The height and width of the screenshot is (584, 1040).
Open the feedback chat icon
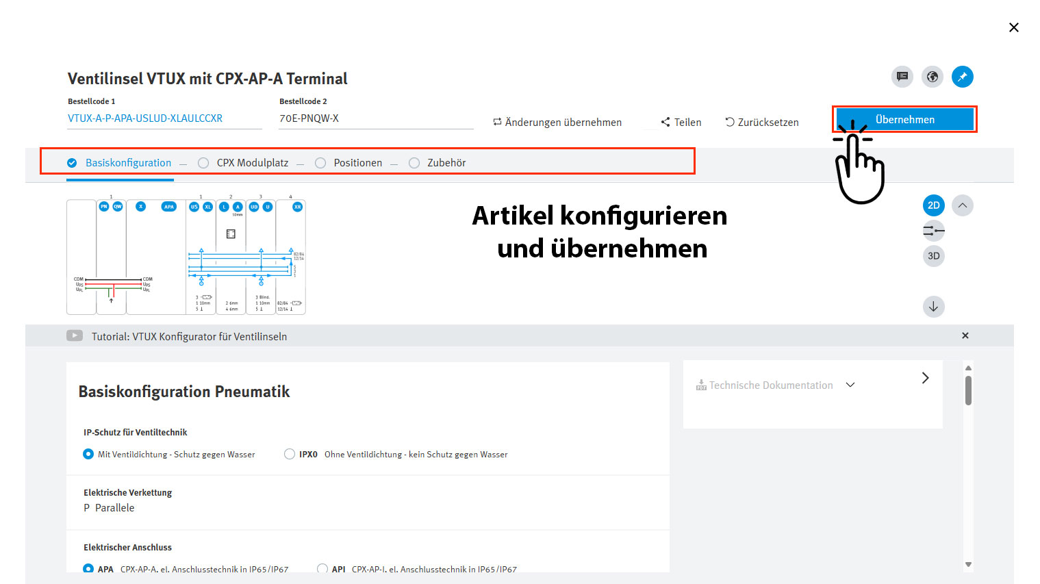pyautogui.click(x=902, y=77)
